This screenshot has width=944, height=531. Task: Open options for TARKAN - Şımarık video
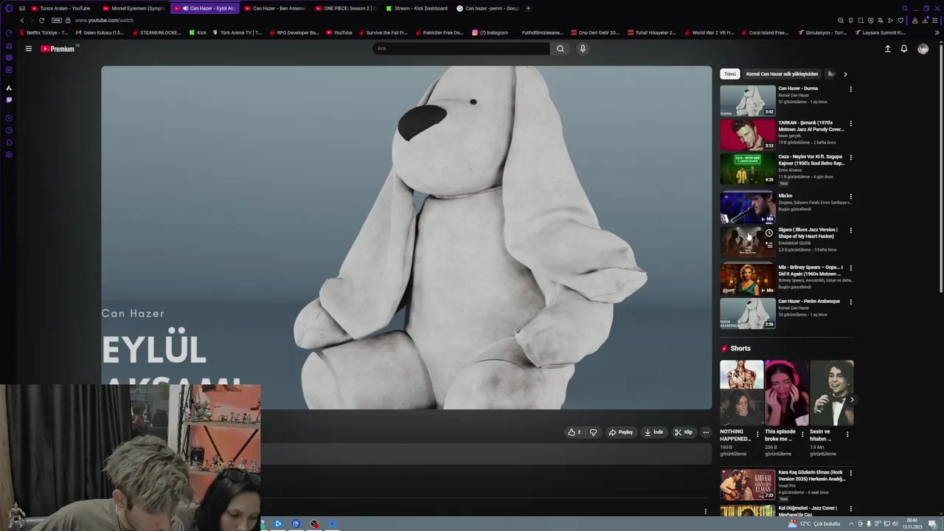850,123
